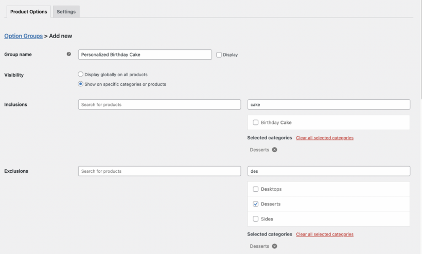
Task: Check the Sides category checkbox
Action: [x=256, y=219]
